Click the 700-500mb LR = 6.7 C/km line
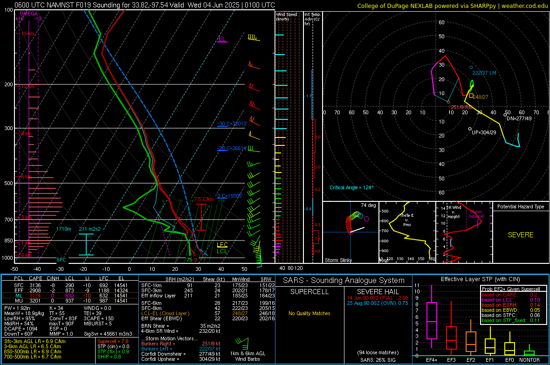Image resolution: width=550 pixels, height=365 pixels. click(33, 357)
